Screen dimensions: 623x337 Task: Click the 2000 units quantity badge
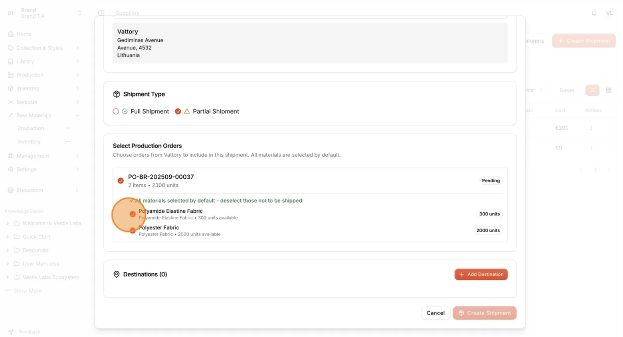(488, 231)
